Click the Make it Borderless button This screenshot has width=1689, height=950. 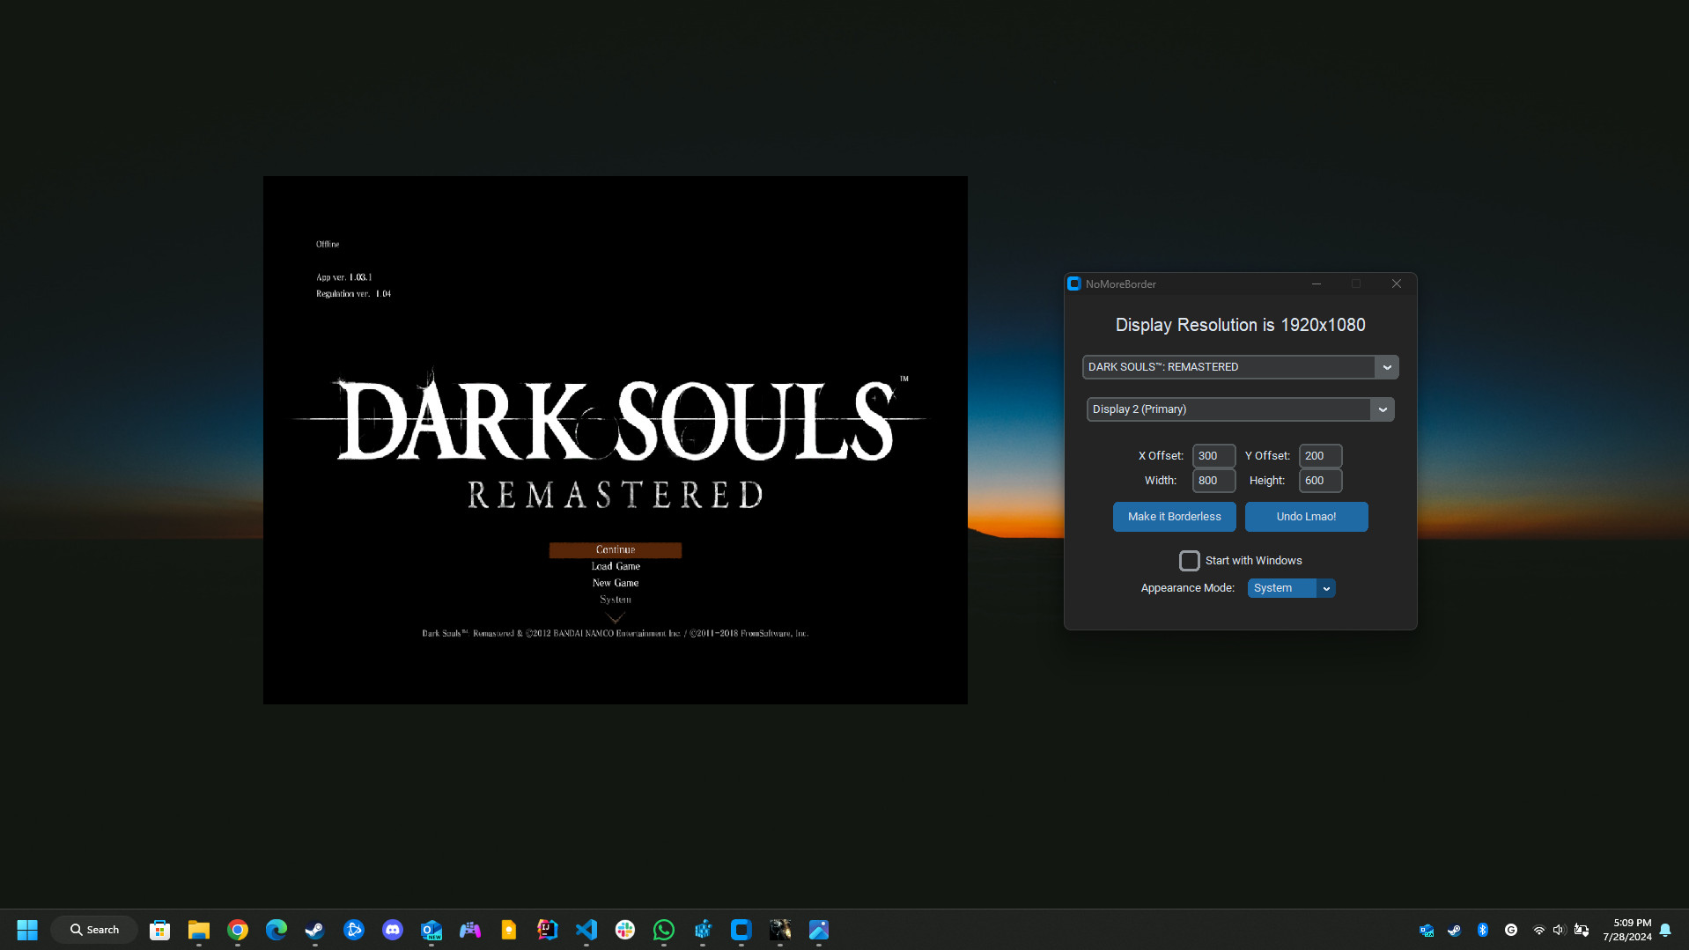1174,517
